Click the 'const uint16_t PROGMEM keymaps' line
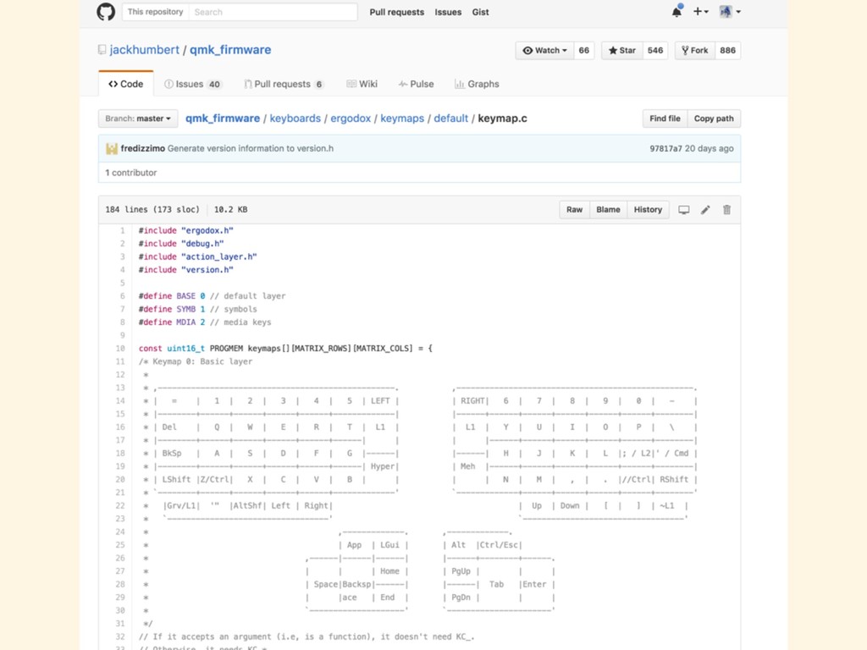The image size is (867, 650). pos(285,348)
